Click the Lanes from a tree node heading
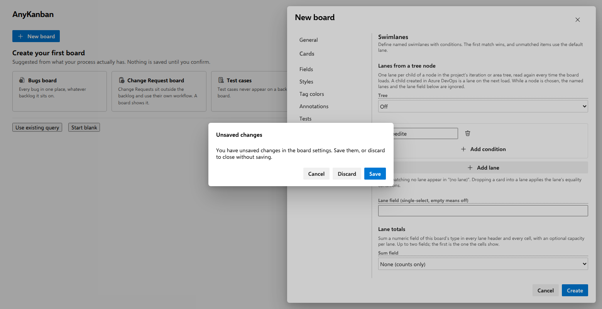The width and height of the screenshot is (602, 309). 407,66
